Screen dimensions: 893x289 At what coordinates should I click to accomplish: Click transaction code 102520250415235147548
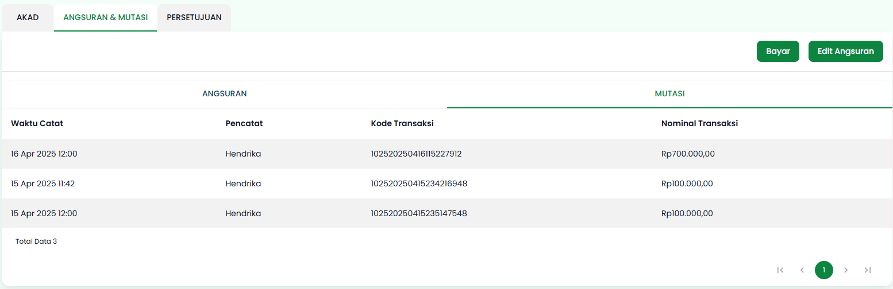419,213
